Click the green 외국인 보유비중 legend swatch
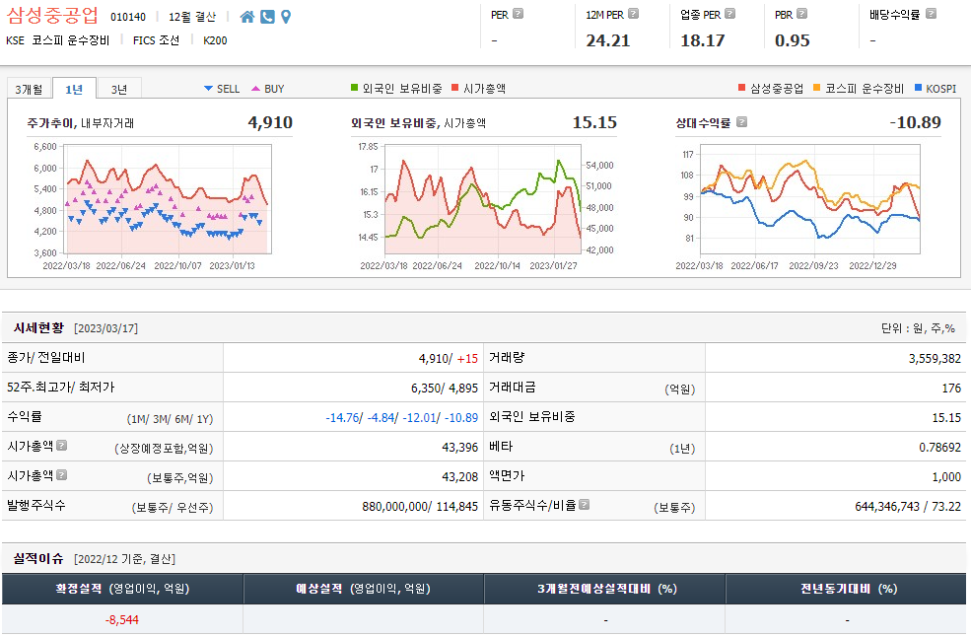971x637 pixels. tap(354, 88)
